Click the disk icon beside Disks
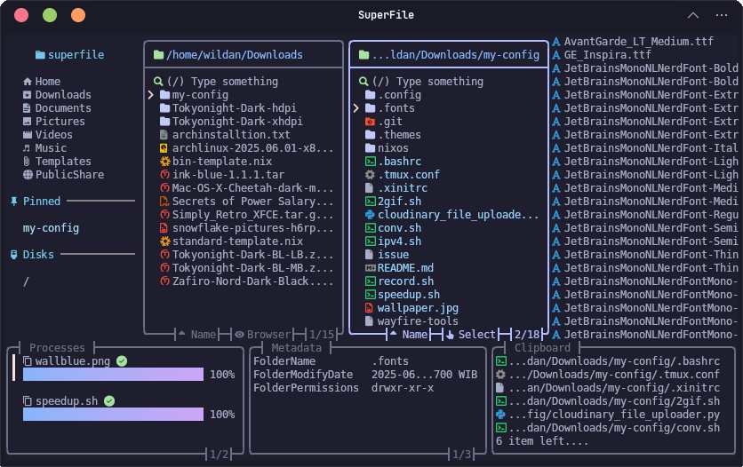This screenshot has width=743, height=467. click(x=14, y=255)
